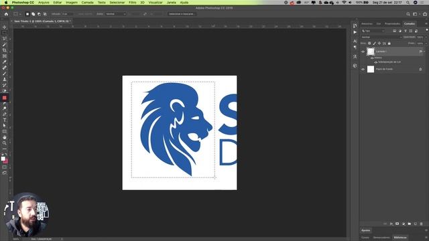Delete layer using the trash icon
Image resolution: width=429 pixels, height=241 pixels.
(x=422, y=224)
